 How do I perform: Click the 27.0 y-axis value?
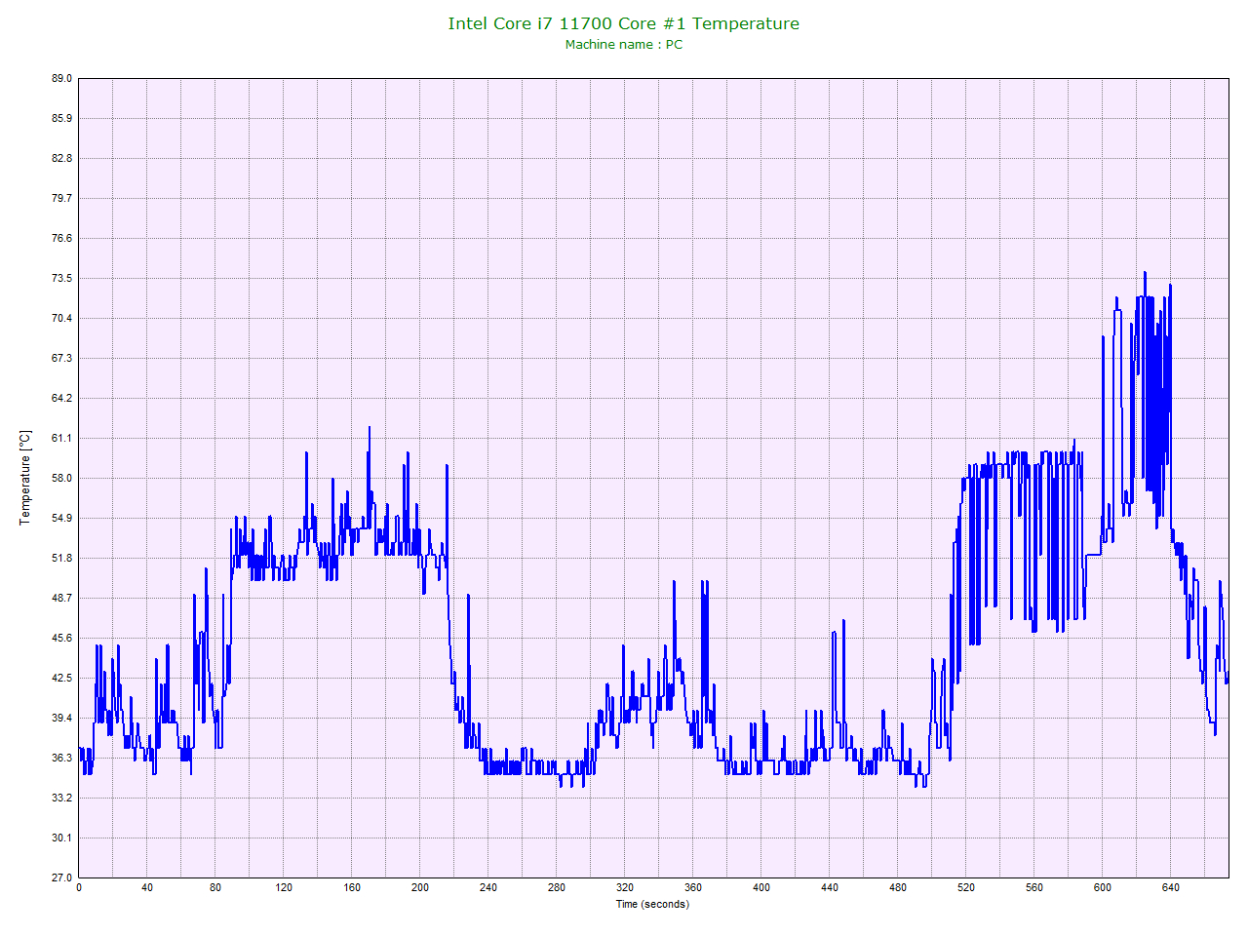coord(61,877)
